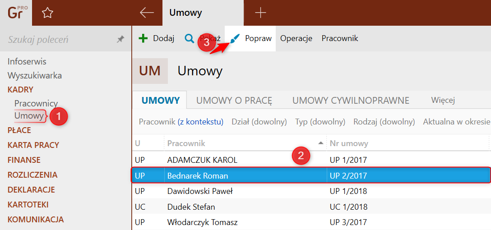The height and width of the screenshot is (230, 491).
Task: Click the back arrow icon
Action: tap(147, 13)
